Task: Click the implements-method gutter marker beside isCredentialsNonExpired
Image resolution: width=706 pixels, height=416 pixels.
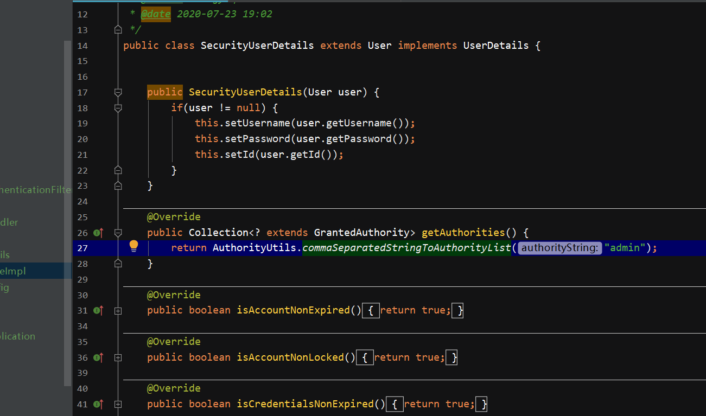Action: pos(98,404)
